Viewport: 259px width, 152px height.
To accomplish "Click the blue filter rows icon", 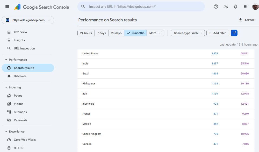I will 234,33.
